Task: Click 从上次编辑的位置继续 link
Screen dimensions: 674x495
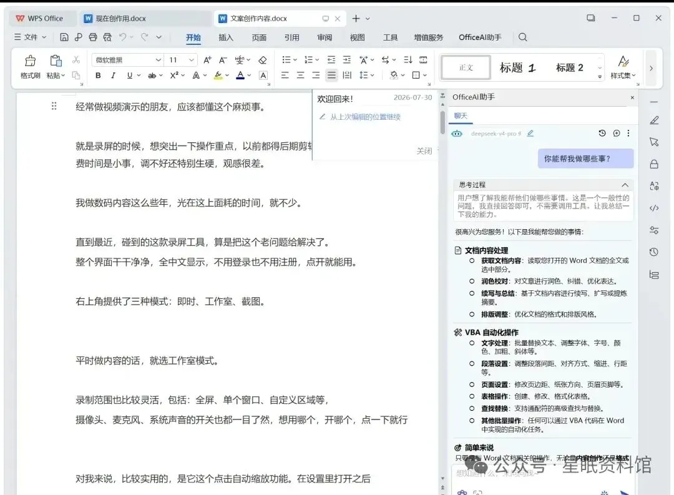Action: click(365, 117)
